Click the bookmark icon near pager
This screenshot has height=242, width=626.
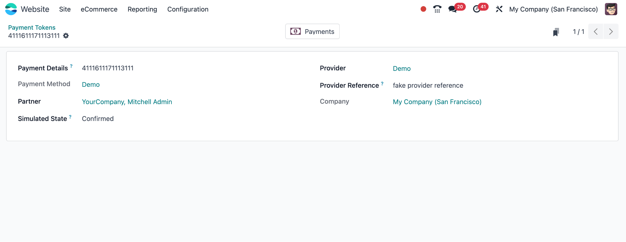[x=556, y=32]
